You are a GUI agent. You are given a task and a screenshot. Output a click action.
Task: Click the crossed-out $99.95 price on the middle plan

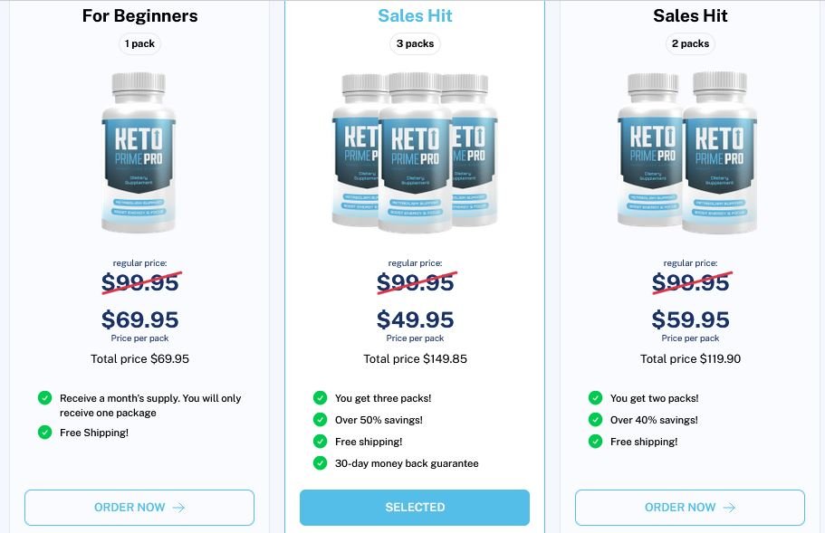click(415, 281)
